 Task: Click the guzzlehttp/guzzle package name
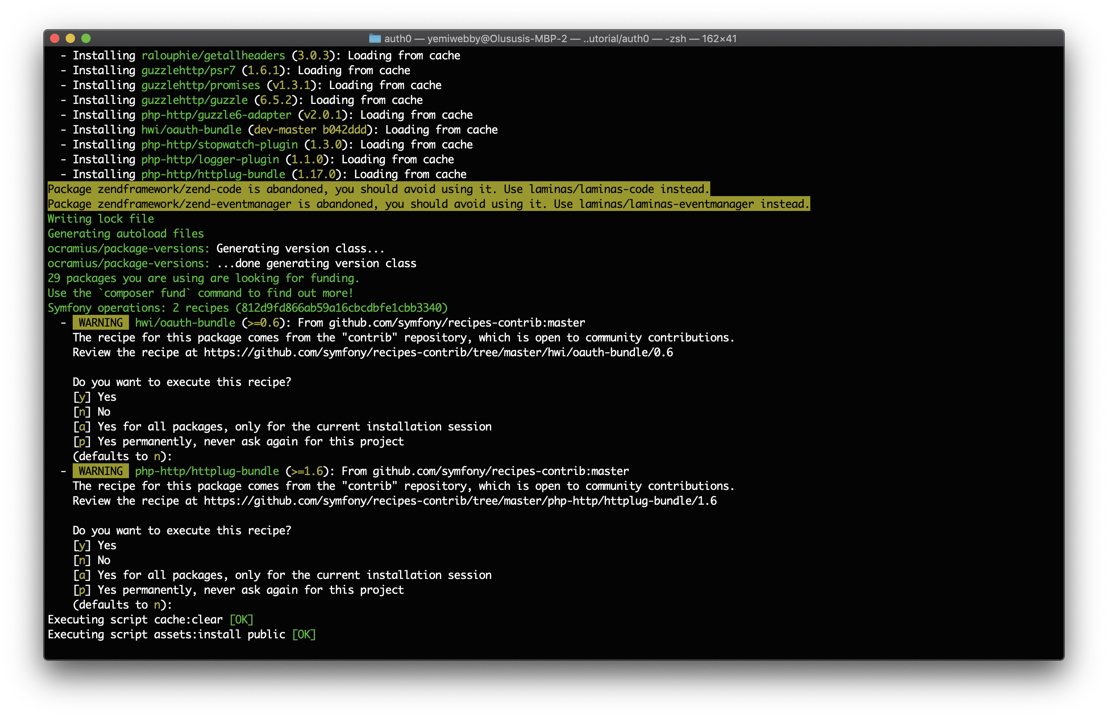194,100
